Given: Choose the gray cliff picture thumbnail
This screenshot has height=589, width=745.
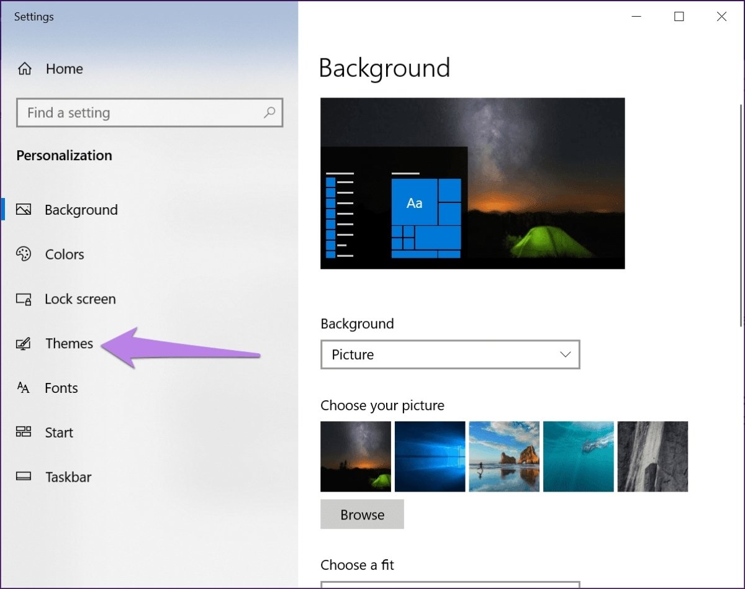Looking at the screenshot, I should tap(652, 456).
